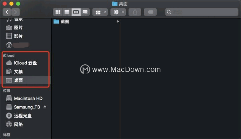The height and width of the screenshot is (139, 241).
Task: Focus the Finder search field
Action: tap(201, 12)
